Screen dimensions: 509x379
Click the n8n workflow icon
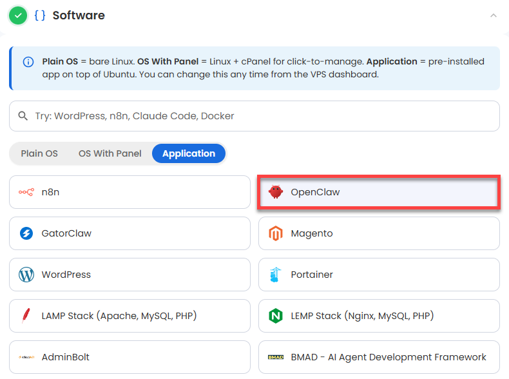tap(26, 192)
